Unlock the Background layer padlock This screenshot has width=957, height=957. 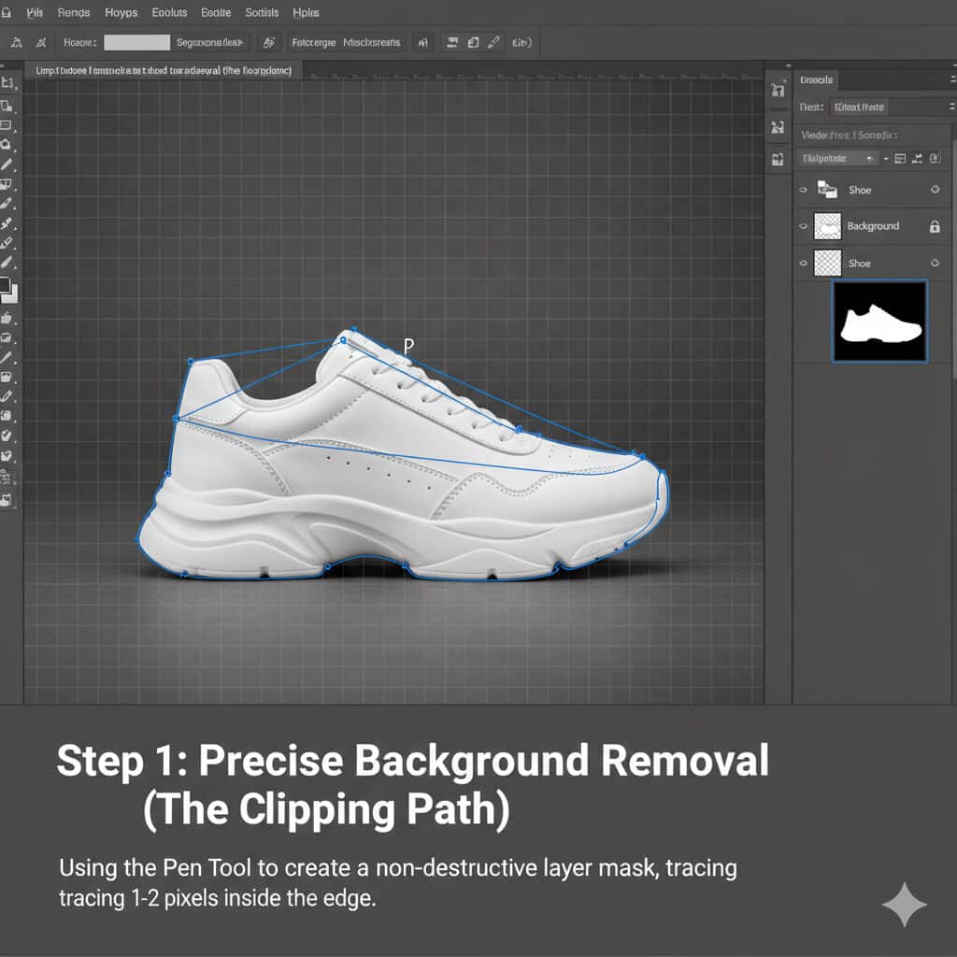coord(936,227)
